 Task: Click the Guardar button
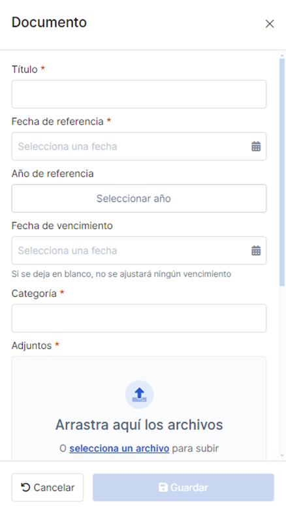[x=183, y=488]
